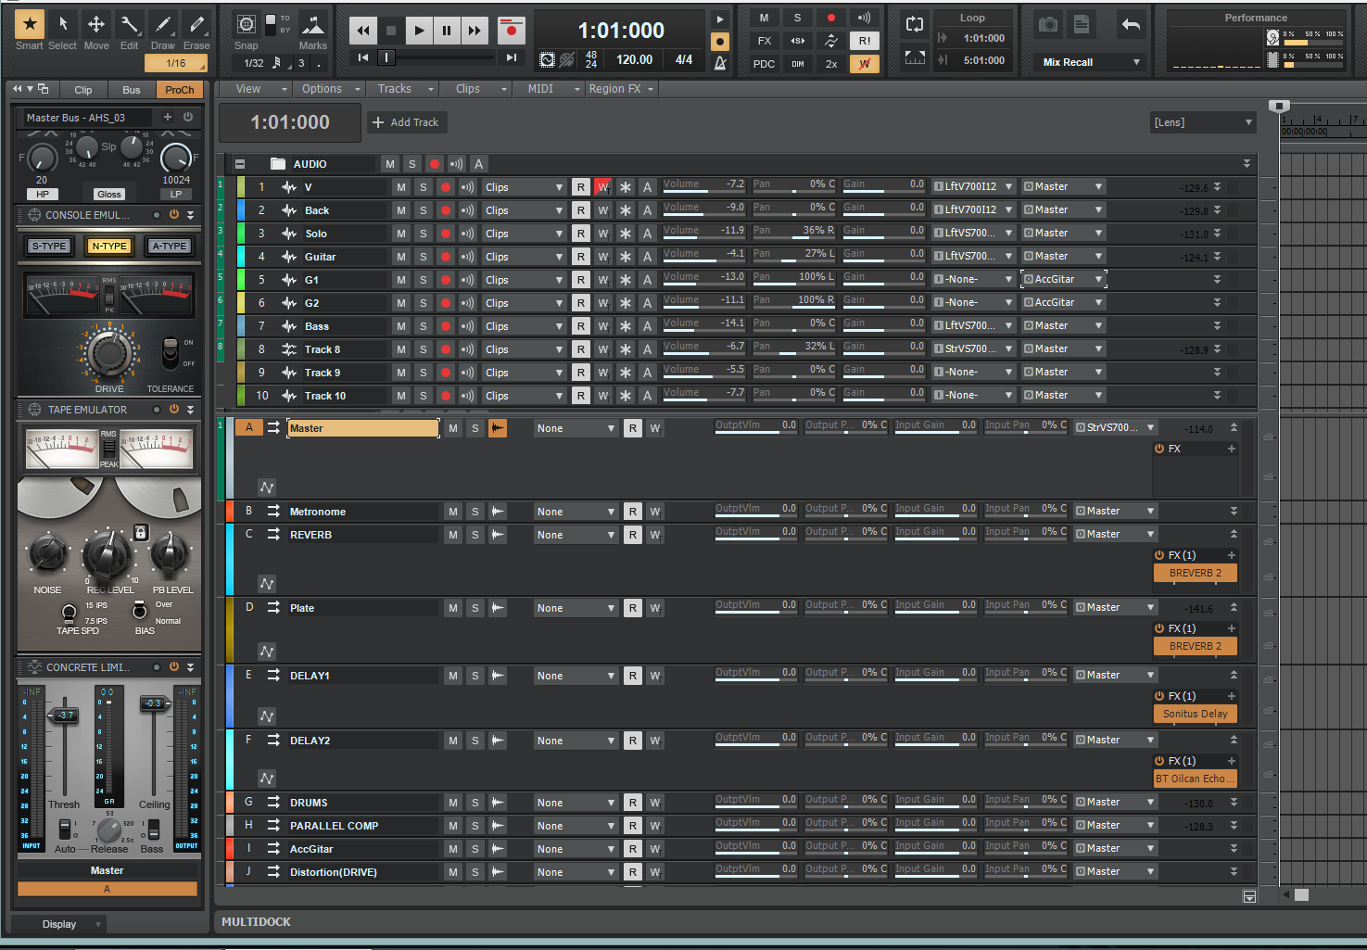Click the camera icon beside Mix Recall
Screen dimensions: 1367x950
pos(1048,25)
